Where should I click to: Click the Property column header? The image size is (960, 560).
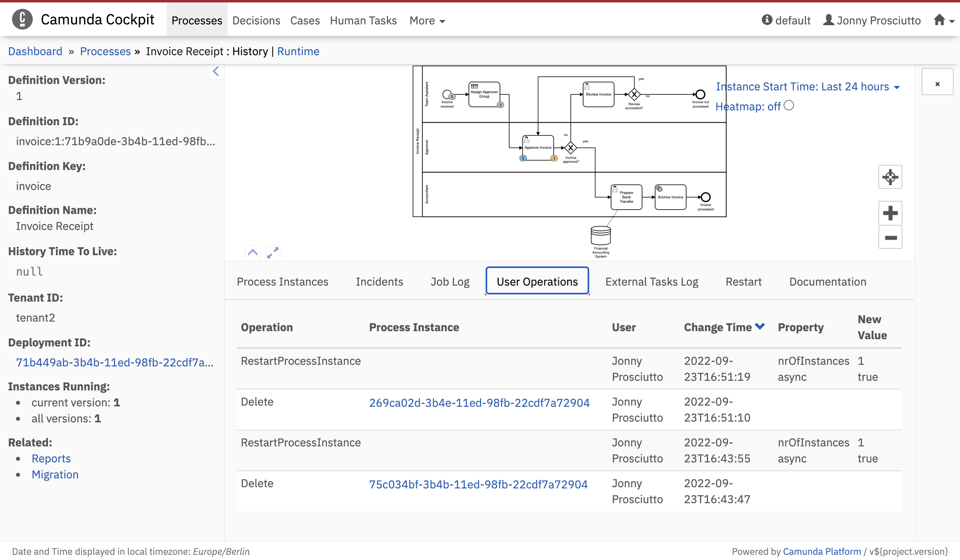(801, 327)
